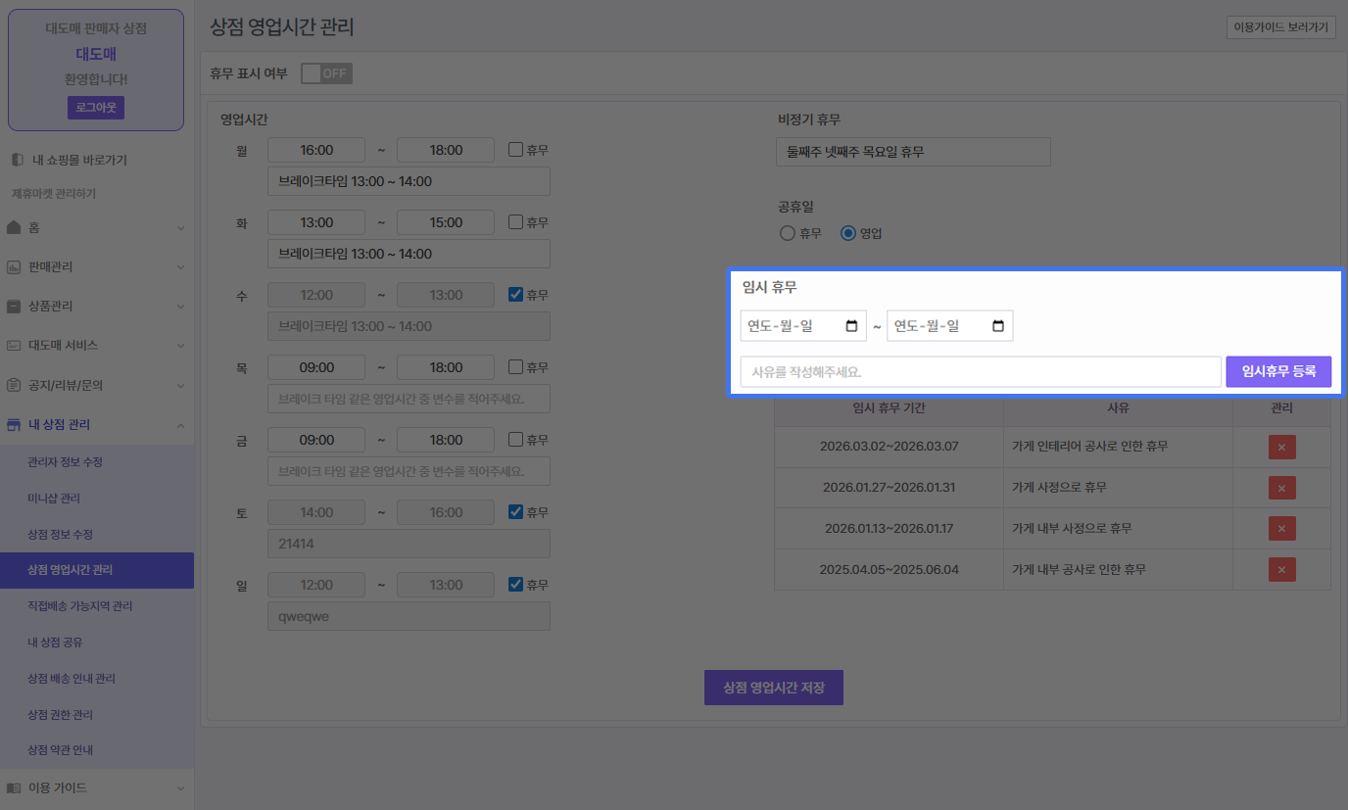Delete the 2026.03.02~2026.03.07 temporary closure row

(x=1281, y=448)
